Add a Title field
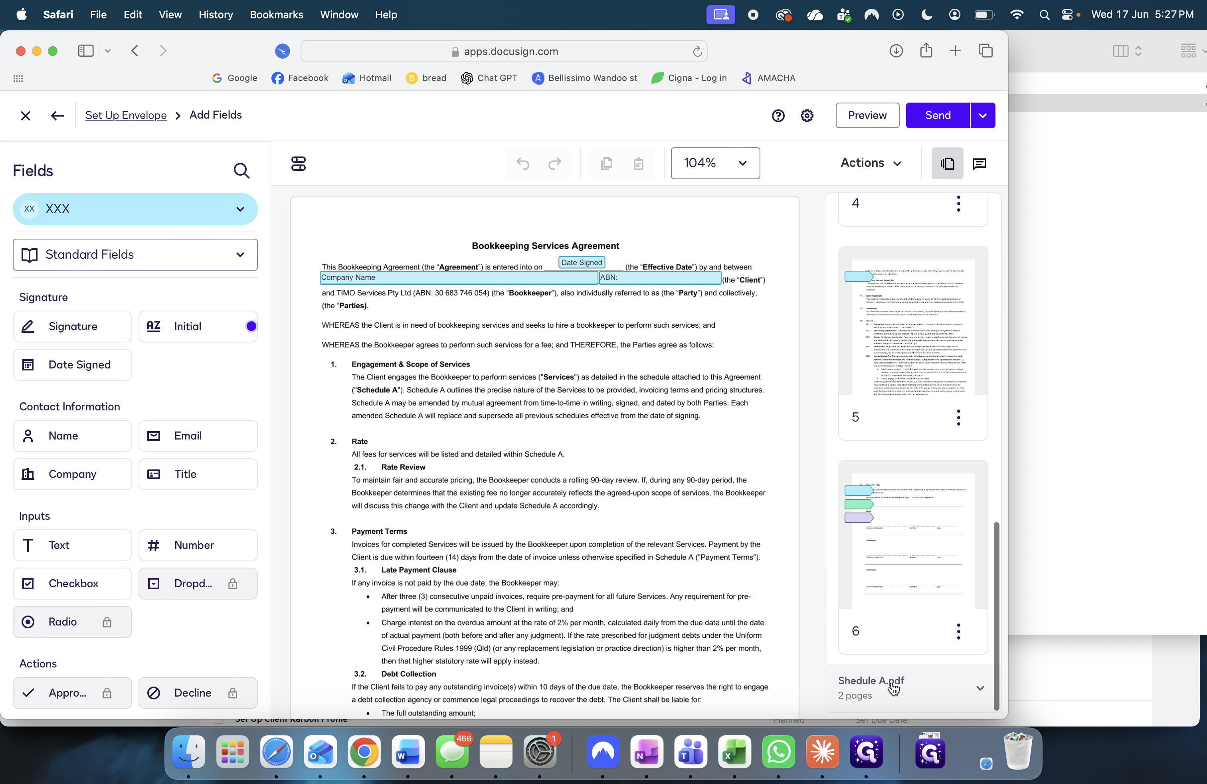Viewport: 1207px width, 784px height. tap(198, 474)
